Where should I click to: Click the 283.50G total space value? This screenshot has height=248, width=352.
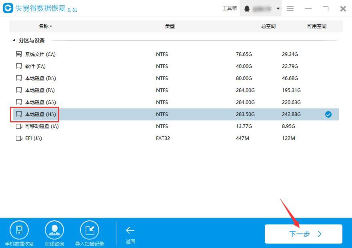[x=245, y=114]
